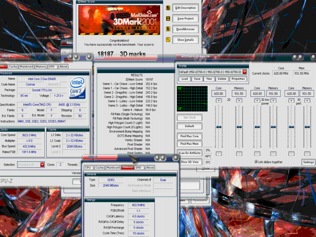Increase 2D Core clock with plus button
The width and height of the screenshot is (316, 237).
click(219, 100)
